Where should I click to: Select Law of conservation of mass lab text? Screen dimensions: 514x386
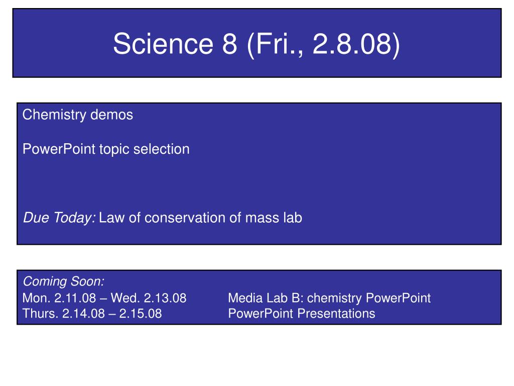(x=201, y=218)
